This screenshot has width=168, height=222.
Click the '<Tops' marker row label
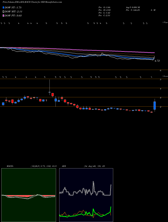(x=165, y=23)
